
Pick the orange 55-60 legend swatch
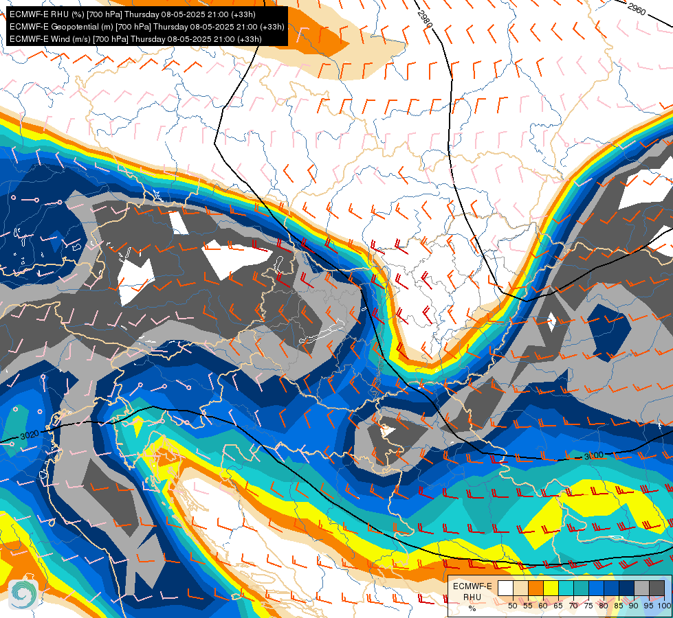[536, 588]
